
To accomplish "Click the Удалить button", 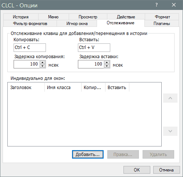I will click(x=158, y=154).
